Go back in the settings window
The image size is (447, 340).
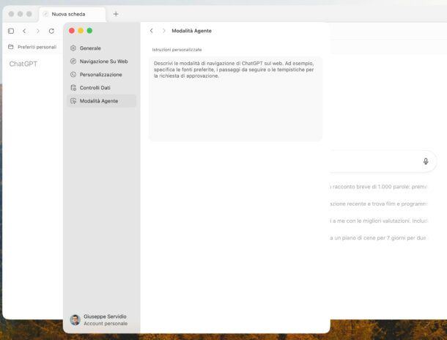point(152,31)
